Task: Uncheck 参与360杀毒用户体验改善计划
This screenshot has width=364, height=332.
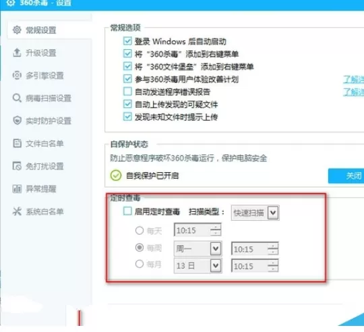Action: point(127,79)
